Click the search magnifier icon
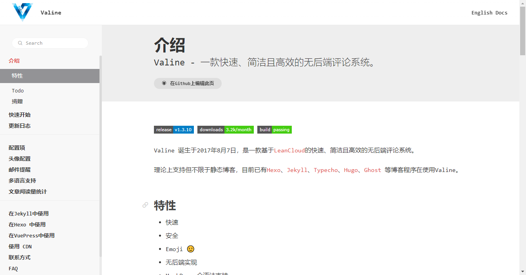Image resolution: width=526 pixels, height=275 pixels. [20, 43]
